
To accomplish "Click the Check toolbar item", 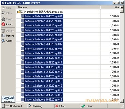I will (x=7, y=19).
